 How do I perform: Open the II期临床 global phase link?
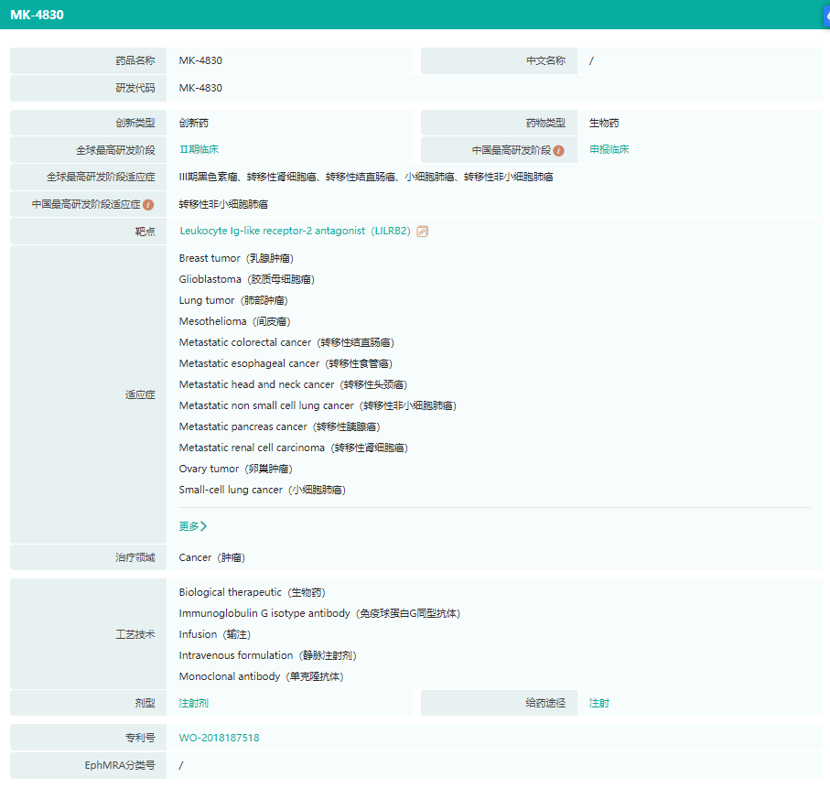(199, 149)
